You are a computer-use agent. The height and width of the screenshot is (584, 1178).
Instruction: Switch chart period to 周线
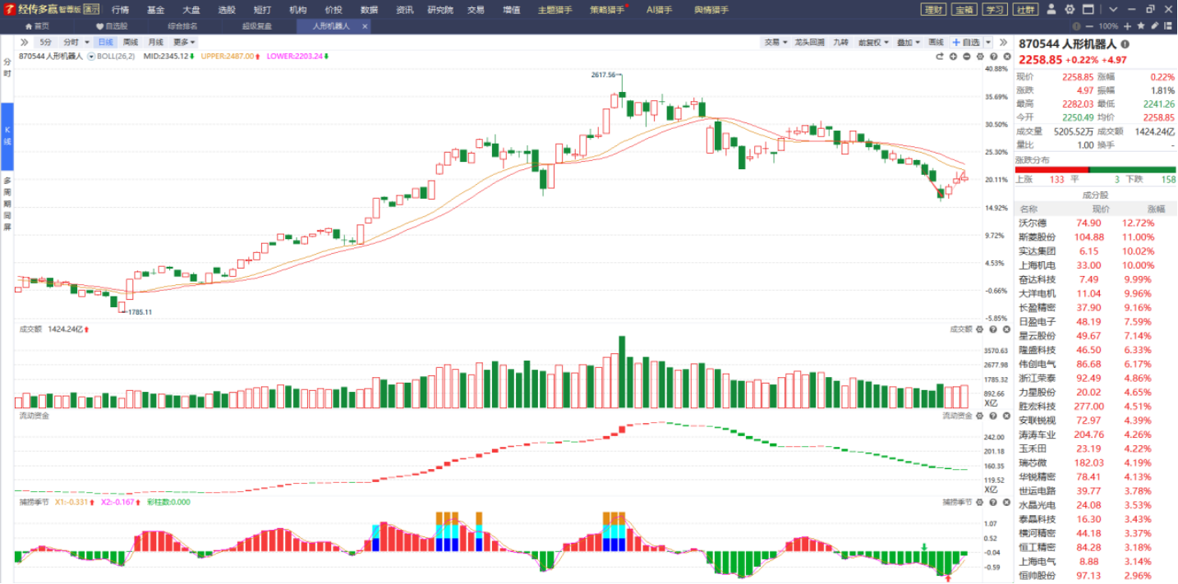131,42
